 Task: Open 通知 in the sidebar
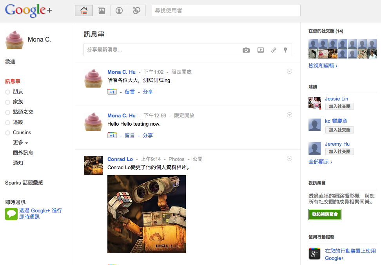[18, 163]
